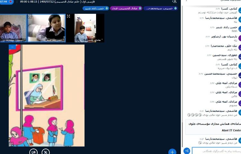Screen dimensions: 241x154
Task: Click message بله تصویر هستش
Action: (x=227, y=59)
